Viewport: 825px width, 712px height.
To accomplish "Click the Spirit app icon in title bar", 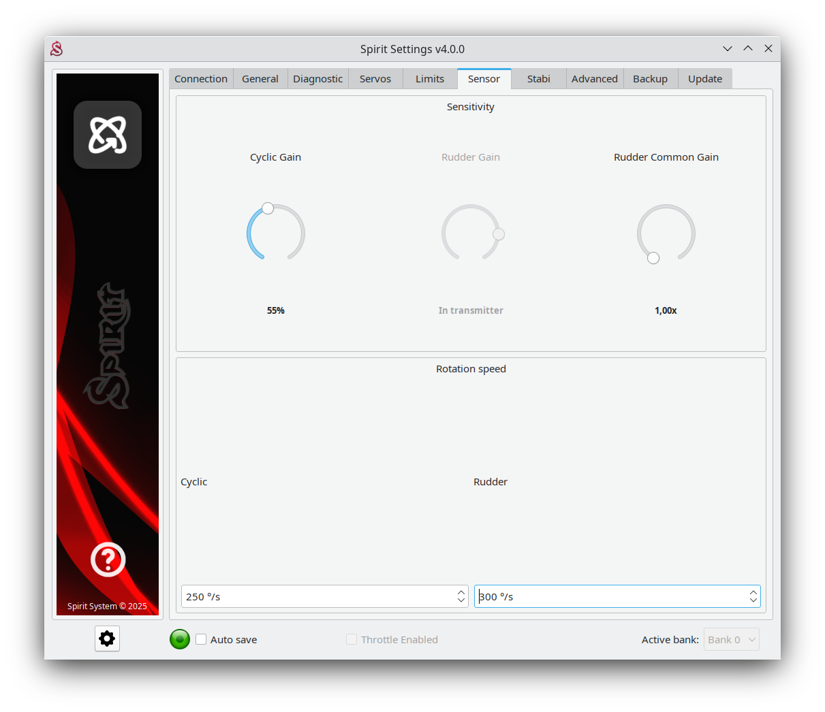I will (57, 49).
